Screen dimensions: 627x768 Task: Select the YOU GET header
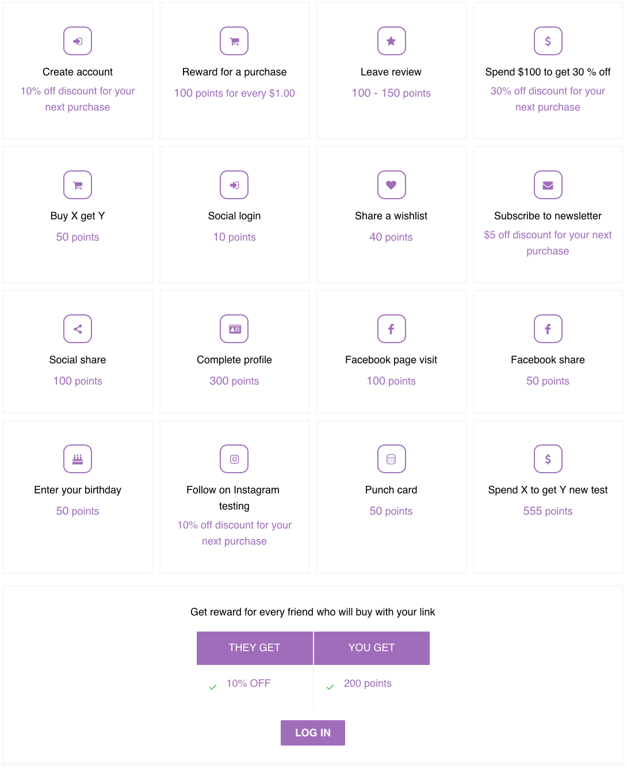[x=372, y=648]
